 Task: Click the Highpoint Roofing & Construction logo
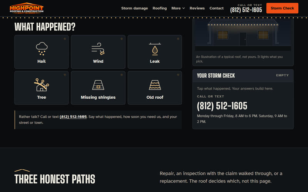(27, 8)
